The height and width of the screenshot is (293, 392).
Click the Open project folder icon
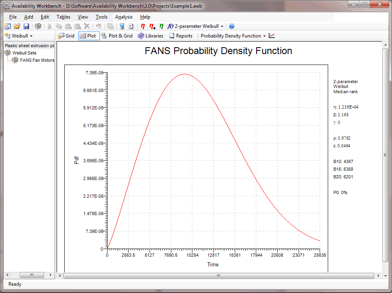coord(17,26)
